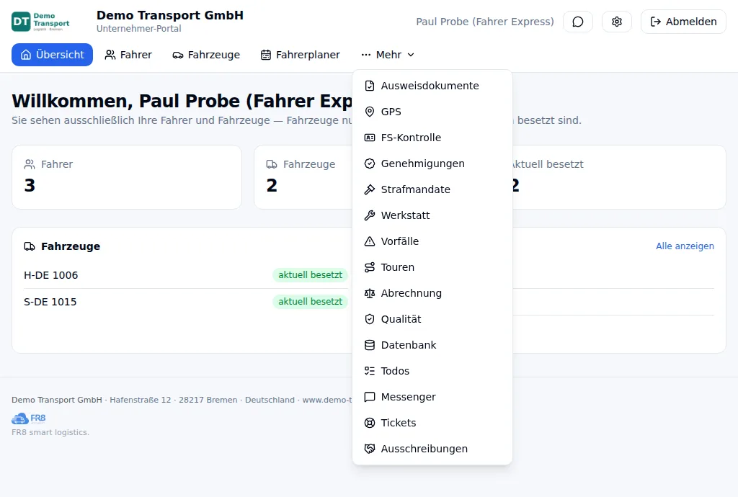Click the Abmelden logout button

(683, 22)
